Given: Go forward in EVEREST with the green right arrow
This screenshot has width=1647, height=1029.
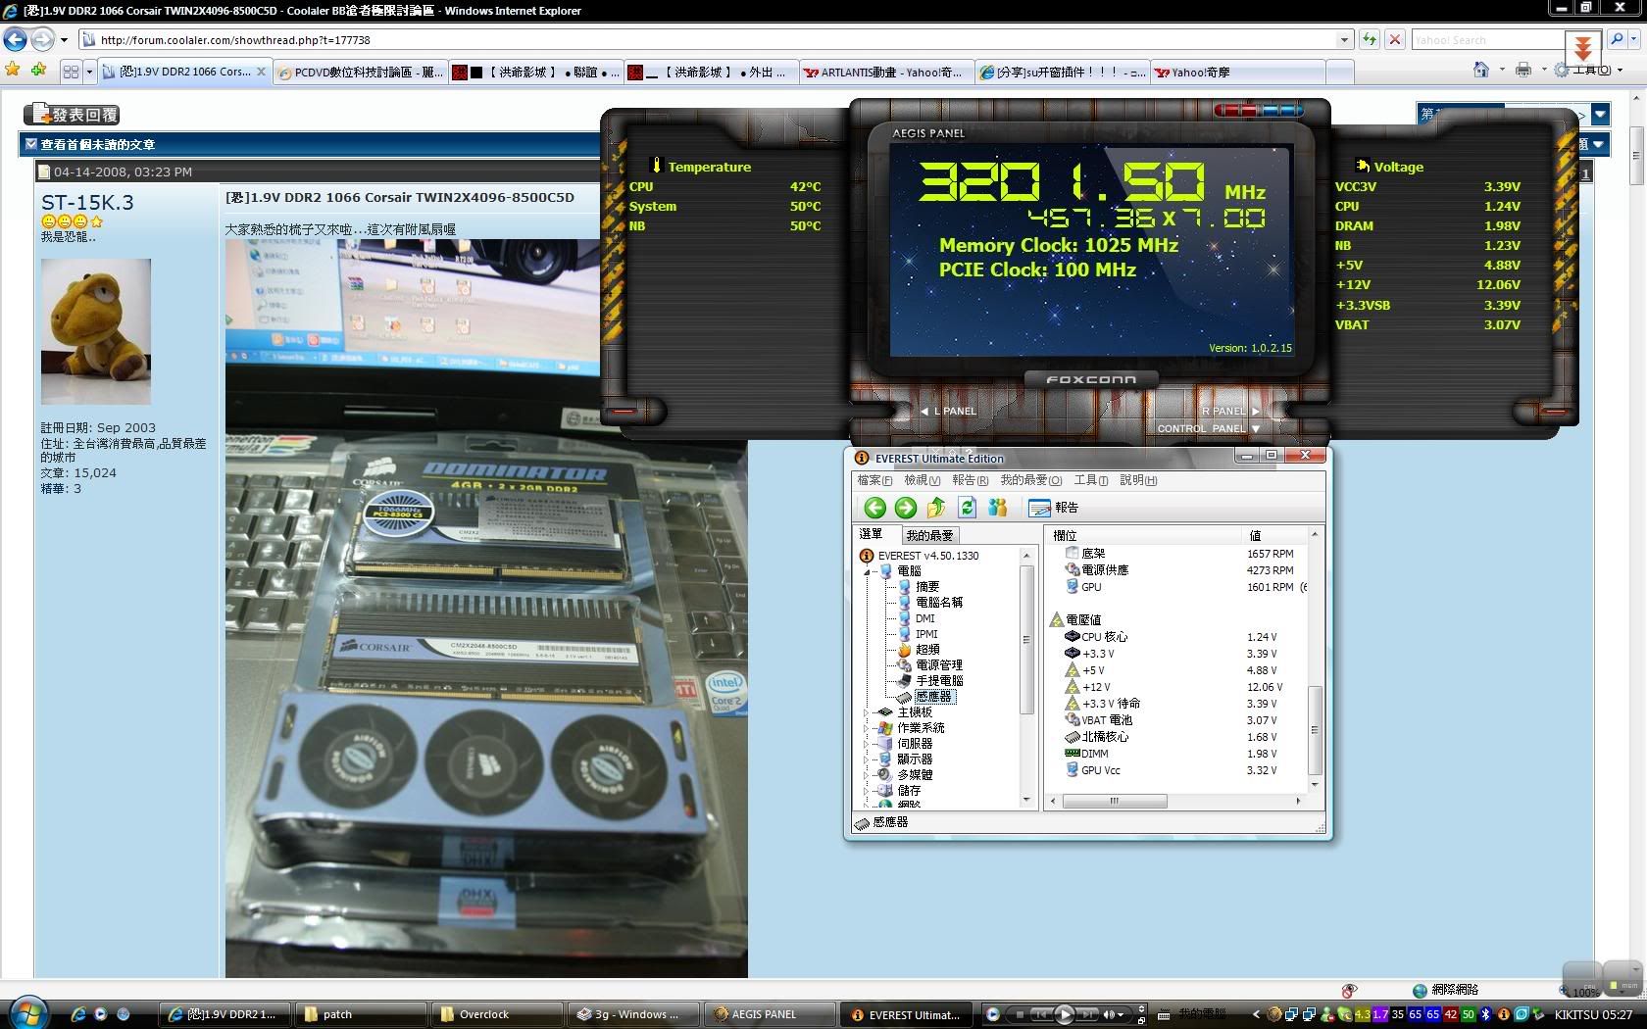Looking at the screenshot, I should pyautogui.click(x=906, y=508).
